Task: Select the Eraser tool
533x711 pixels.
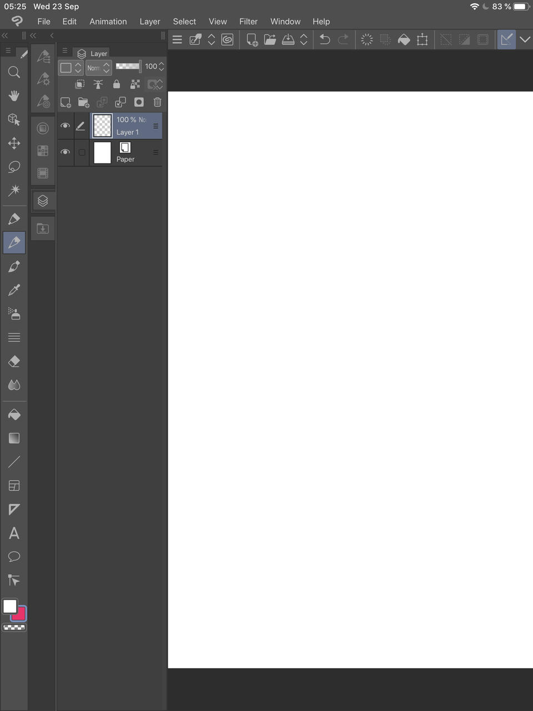Action: tap(14, 361)
